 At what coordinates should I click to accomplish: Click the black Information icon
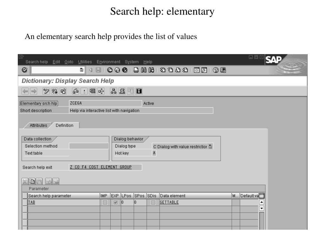[x=139, y=91]
